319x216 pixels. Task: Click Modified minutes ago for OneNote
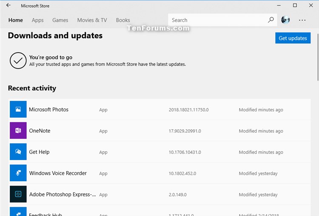261,131
